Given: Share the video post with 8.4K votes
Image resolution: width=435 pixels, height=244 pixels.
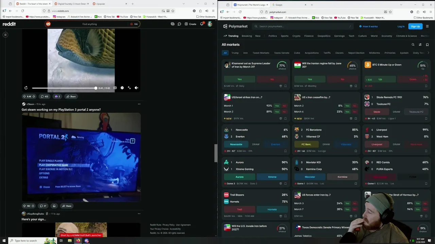Looking at the screenshot, I should click(x=71, y=97).
